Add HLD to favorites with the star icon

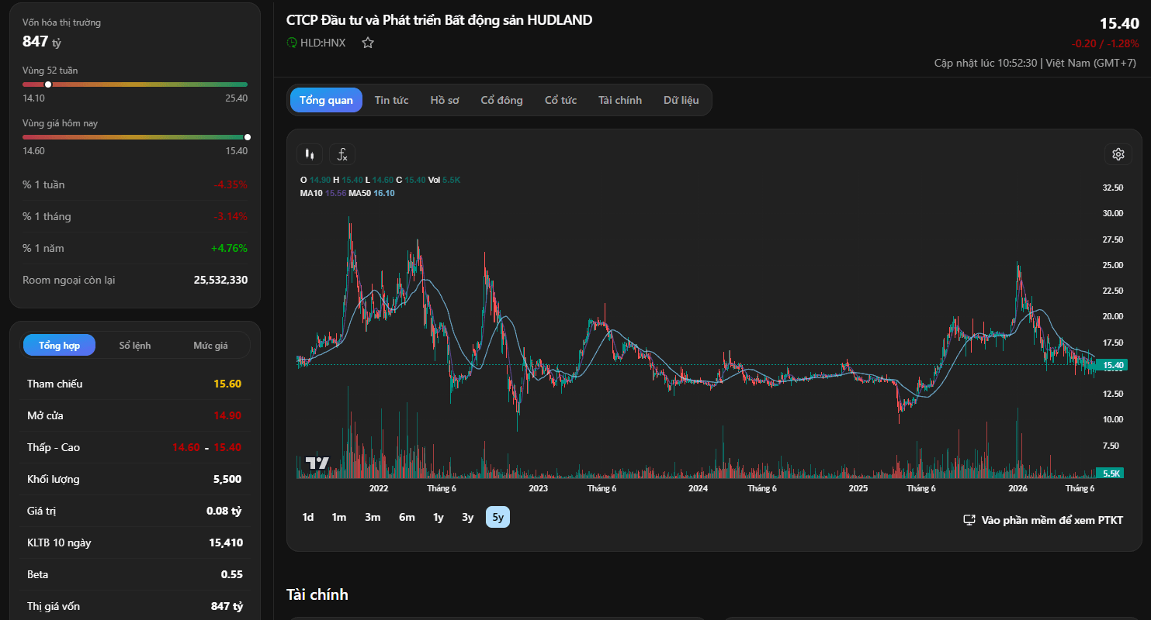coord(368,43)
